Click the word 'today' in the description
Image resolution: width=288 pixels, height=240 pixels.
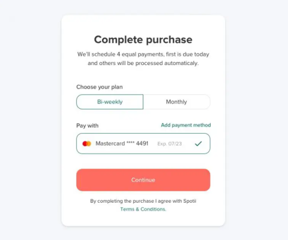202,55
